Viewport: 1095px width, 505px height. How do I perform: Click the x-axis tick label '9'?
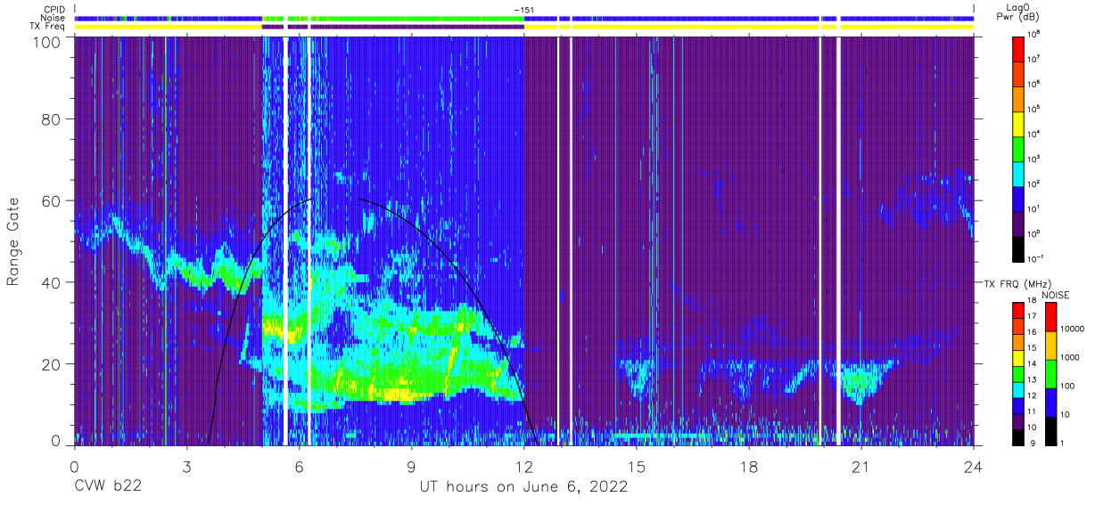[411, 465]
